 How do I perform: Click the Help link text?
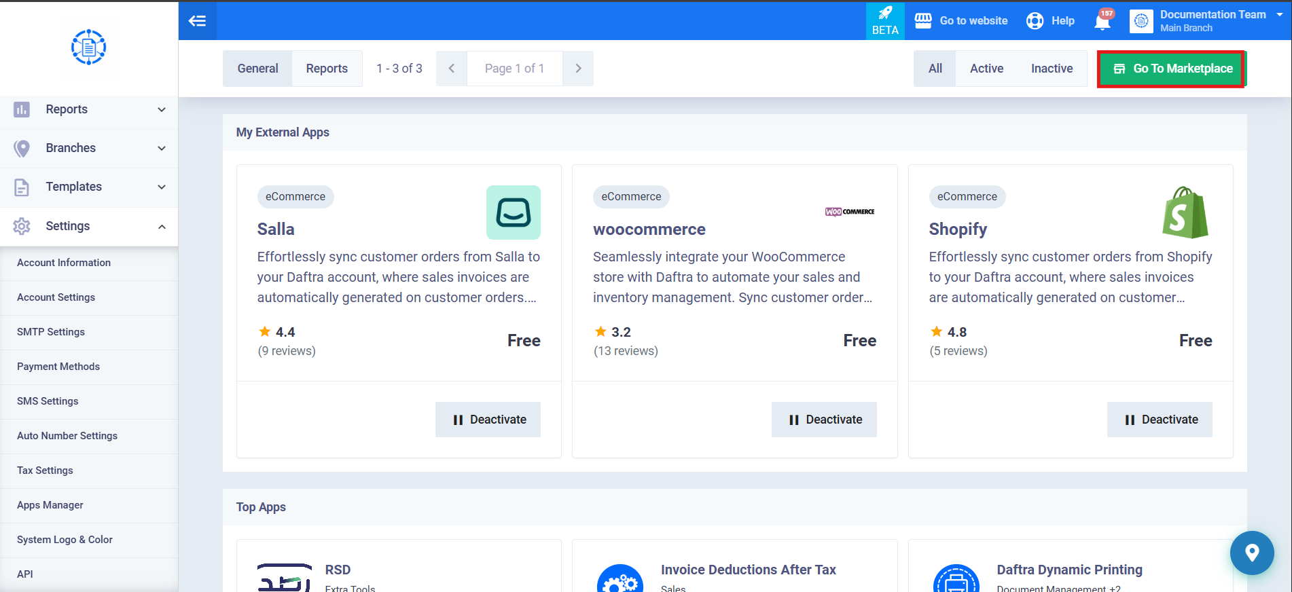(x=1063, y=21)
